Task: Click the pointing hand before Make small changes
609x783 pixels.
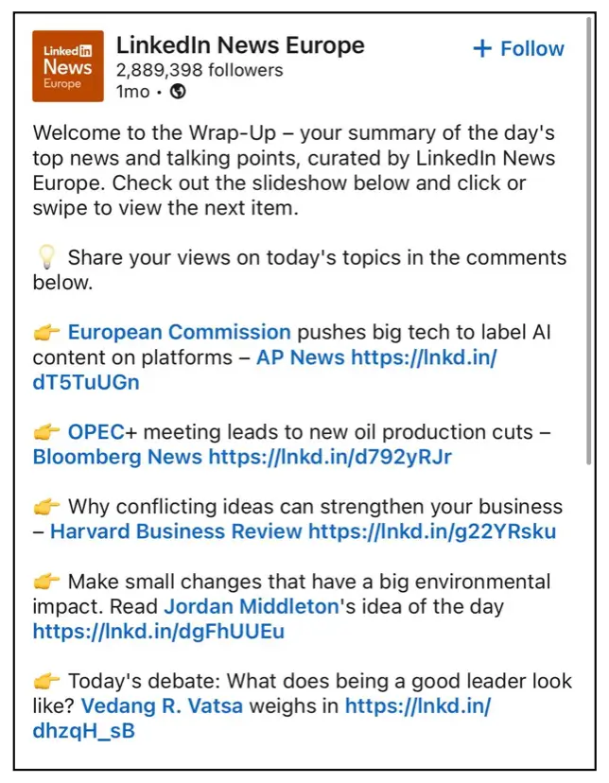Action: [x=46, y=582]
